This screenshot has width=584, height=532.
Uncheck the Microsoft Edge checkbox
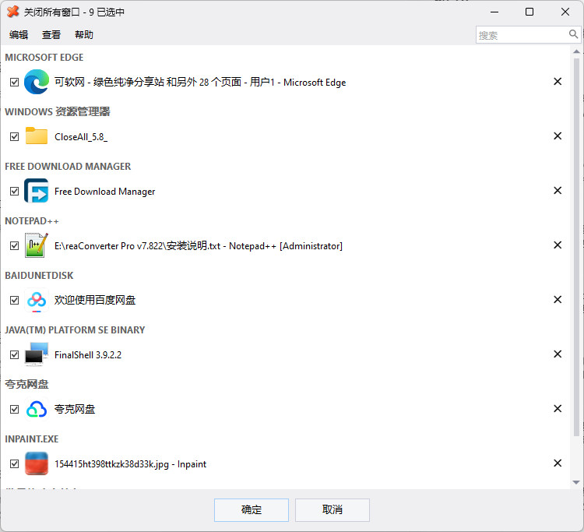(x=14, y=82)
